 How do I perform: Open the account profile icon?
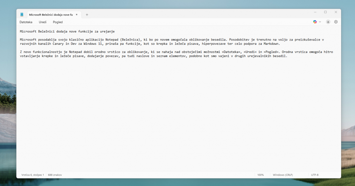click(328, 22)
